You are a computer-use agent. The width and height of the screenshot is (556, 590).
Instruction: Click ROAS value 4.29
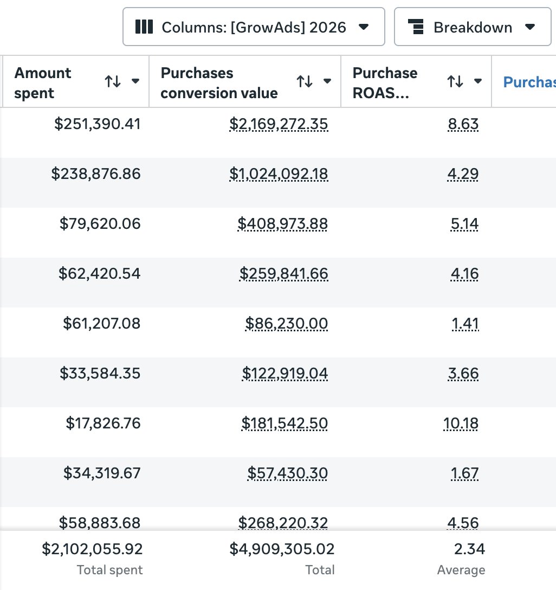(x=463, y=174)
